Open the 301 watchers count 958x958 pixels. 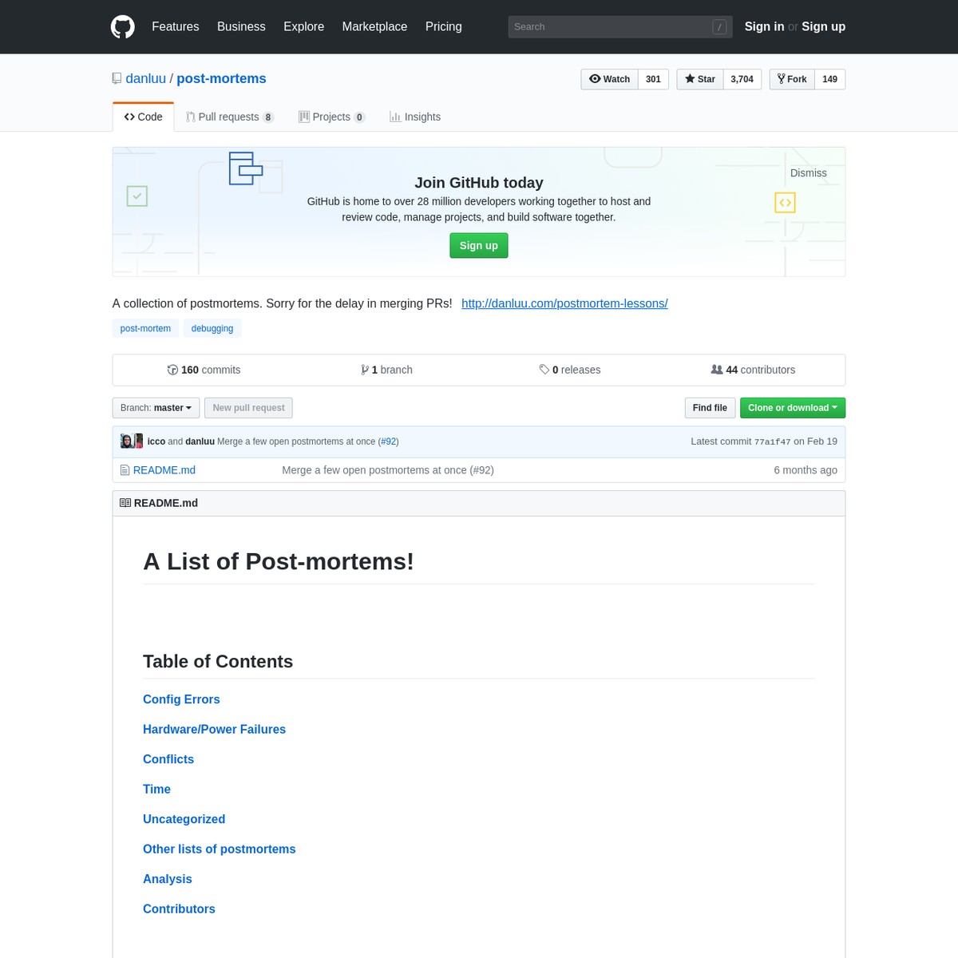click(x=653, y=79)
